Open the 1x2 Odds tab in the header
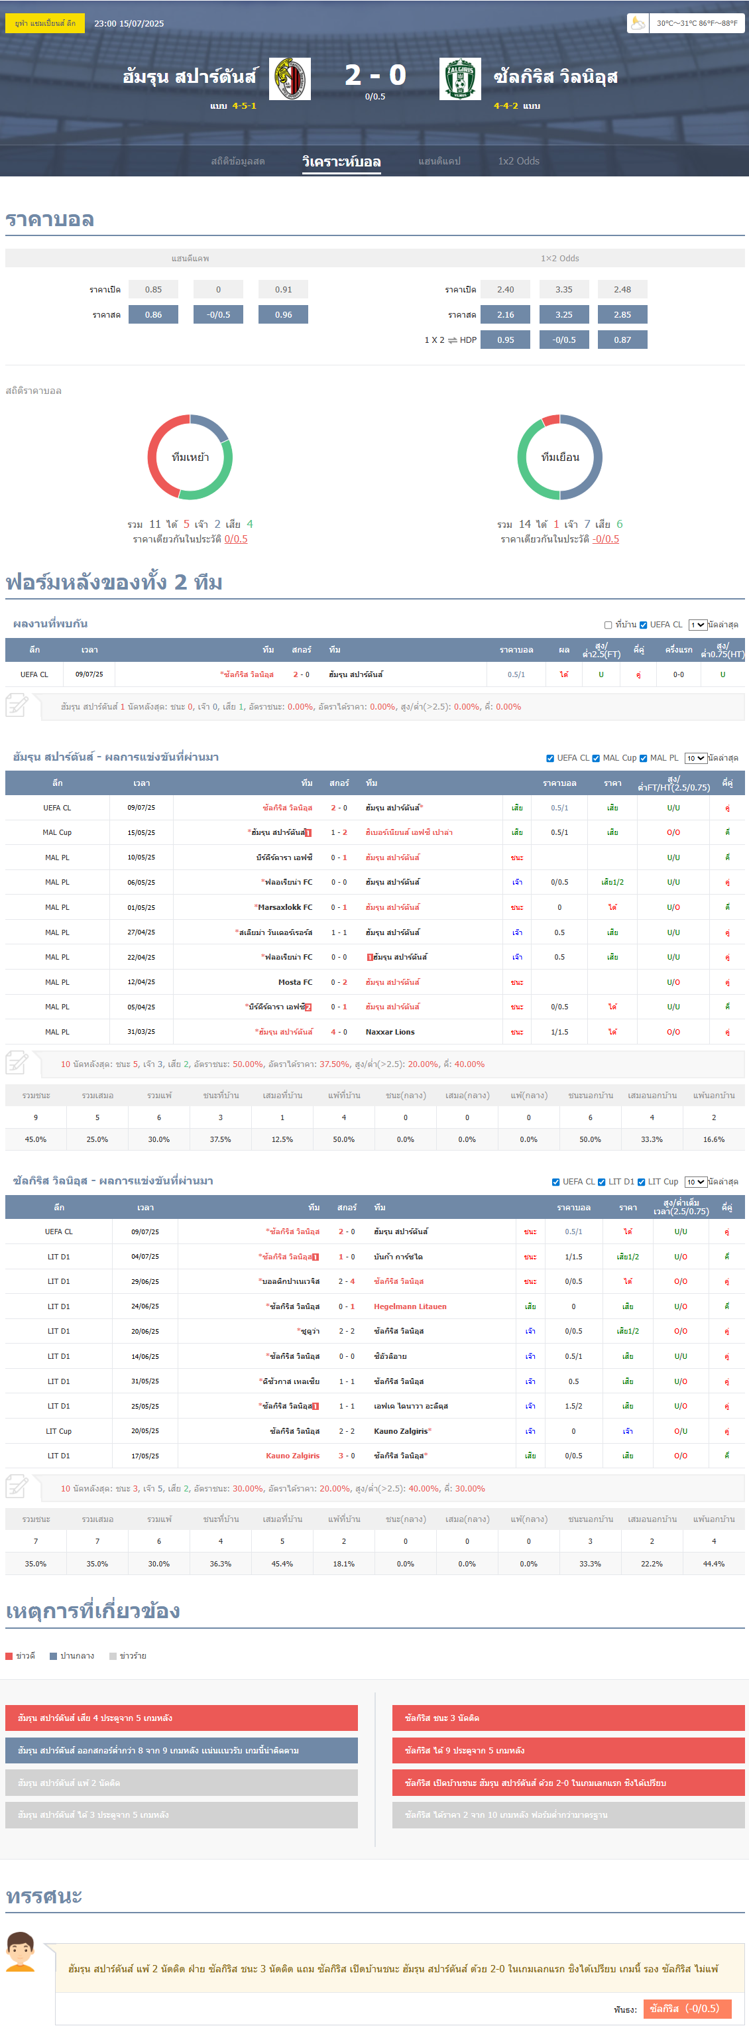The width and height of the screenshot is (749, 2030). click(518, 162)
